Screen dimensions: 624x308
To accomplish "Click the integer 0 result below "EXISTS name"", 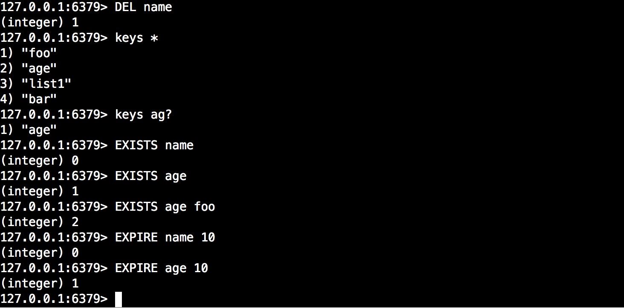I will point(39,161).
